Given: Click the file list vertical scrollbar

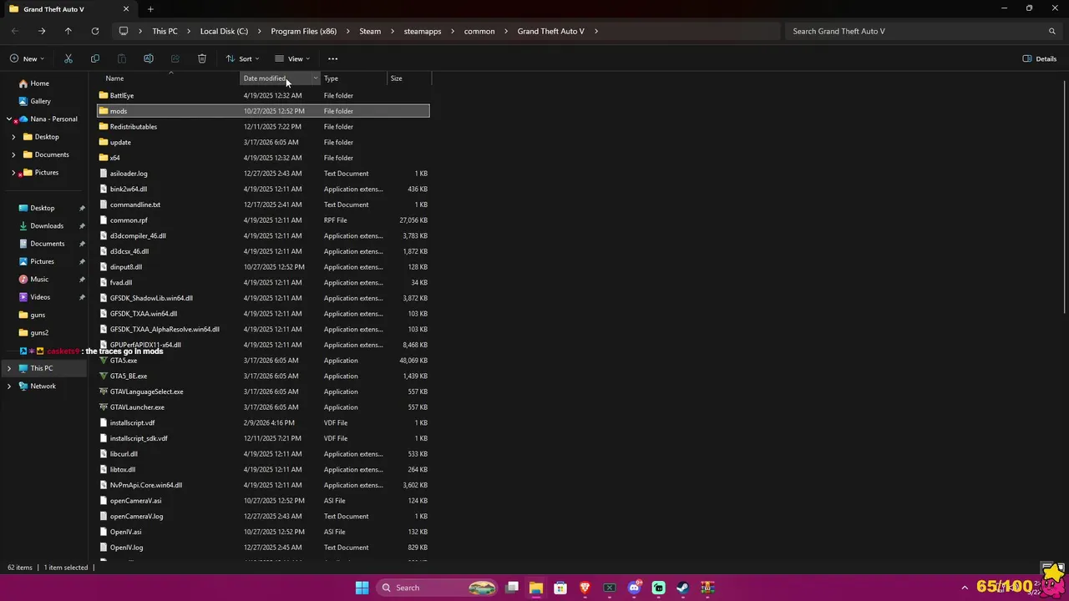Looking at the screenshot, I should [x=1066, y=197].
